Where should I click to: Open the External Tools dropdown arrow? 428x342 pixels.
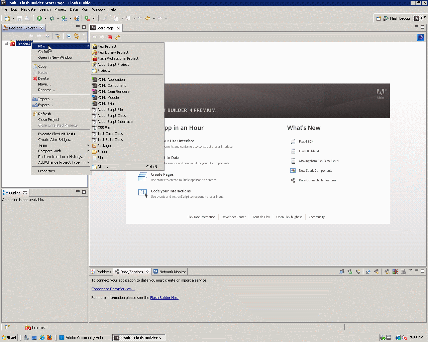(93, 18)
